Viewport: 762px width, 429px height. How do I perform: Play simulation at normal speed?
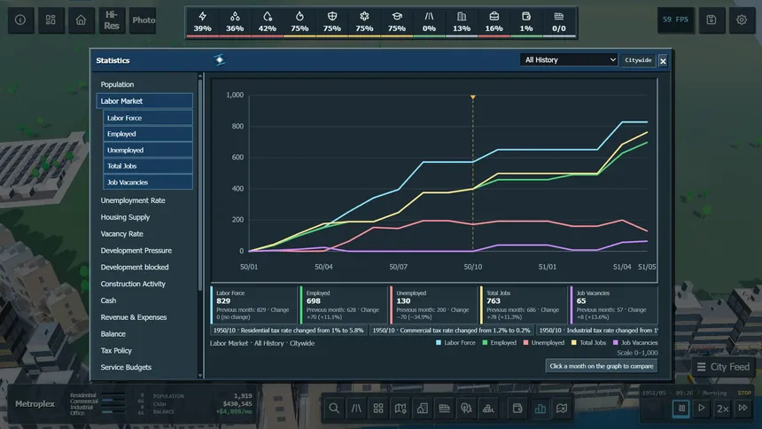(x=701, y=408)
